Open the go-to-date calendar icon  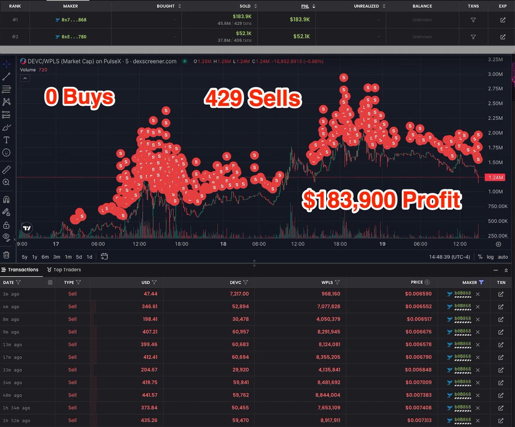click(104, 257)
